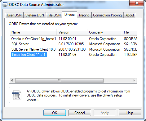Screen dimensions: 146x121
Task: Show the About tab
Action: point(130,15)
